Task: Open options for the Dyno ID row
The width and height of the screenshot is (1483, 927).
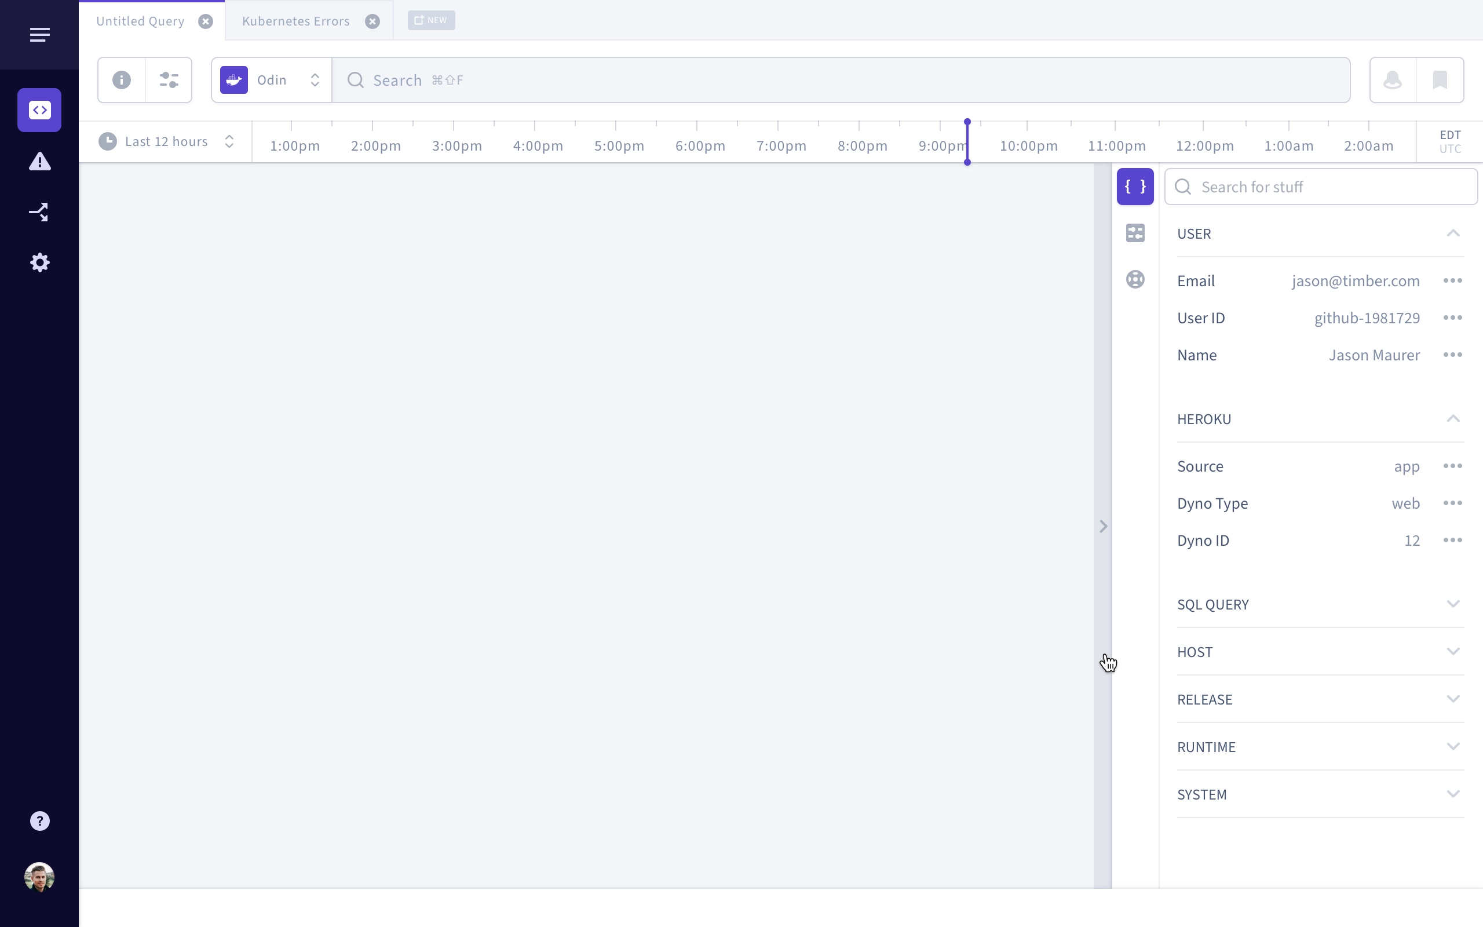Action: [x=1452, y=540]
